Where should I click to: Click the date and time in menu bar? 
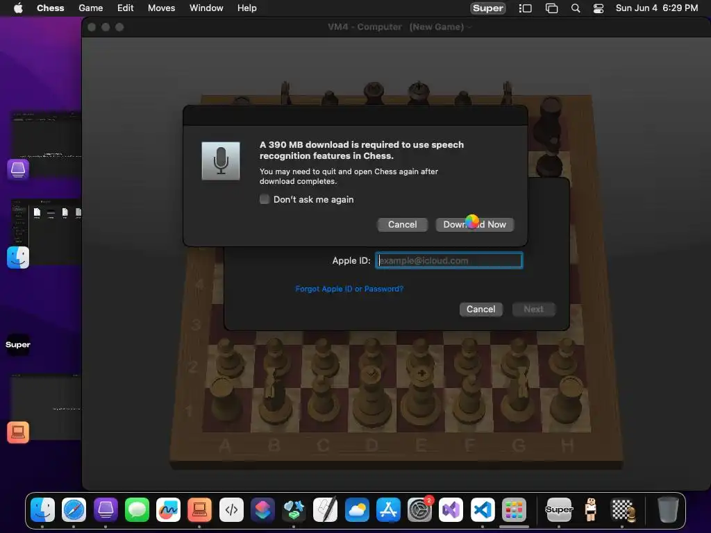pyautogui.click(x=657, y=8)
